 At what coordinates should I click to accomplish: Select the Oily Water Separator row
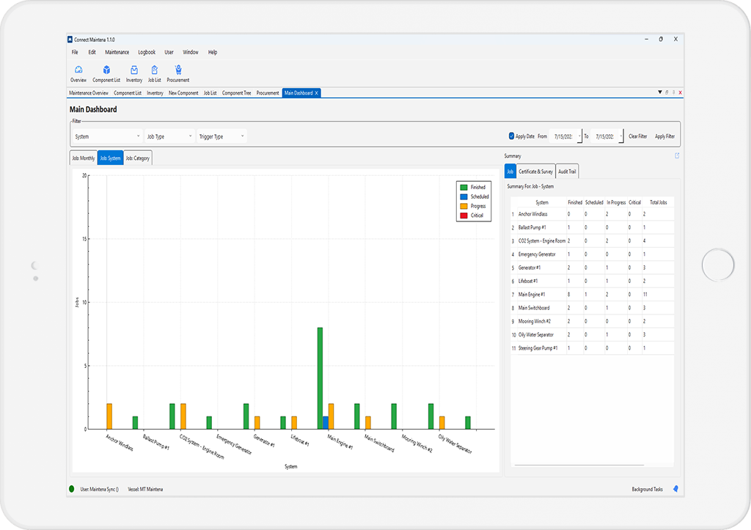[592, 335]
